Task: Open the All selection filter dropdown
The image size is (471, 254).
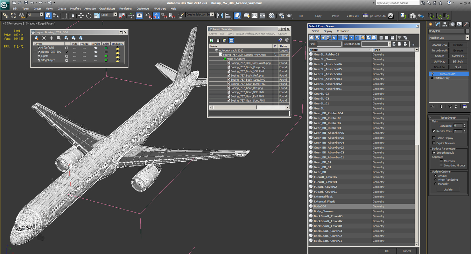Action: 35,15
